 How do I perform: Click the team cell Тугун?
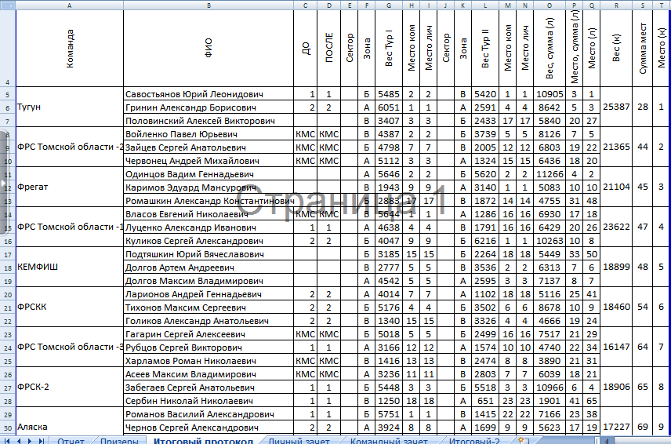click(x=70, y=107)
